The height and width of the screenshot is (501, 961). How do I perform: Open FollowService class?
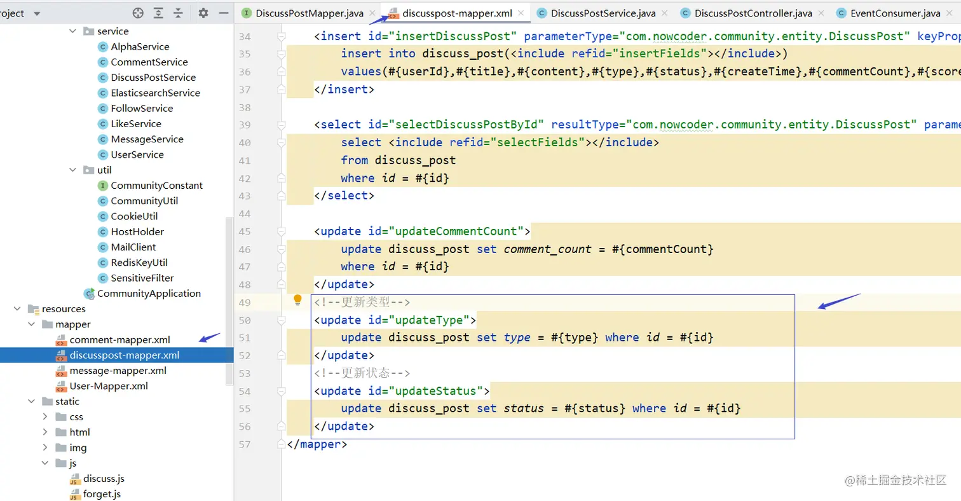(x=142, y=108)
